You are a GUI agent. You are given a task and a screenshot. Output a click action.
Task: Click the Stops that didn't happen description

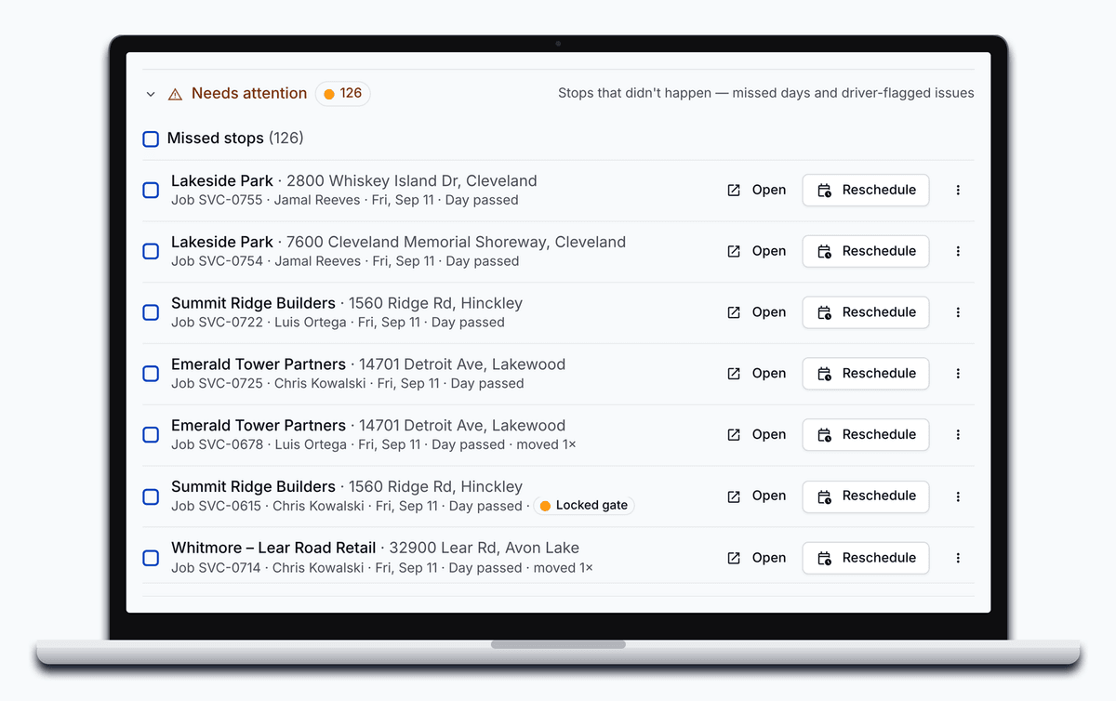(766, 93)
